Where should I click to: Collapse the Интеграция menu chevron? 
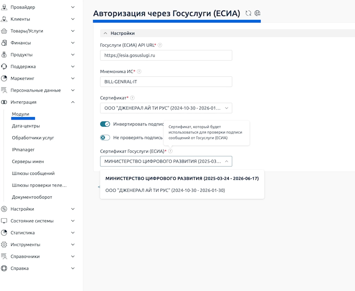point(73,102)
